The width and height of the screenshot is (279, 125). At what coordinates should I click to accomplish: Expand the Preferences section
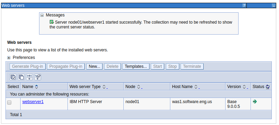(9, 58)
